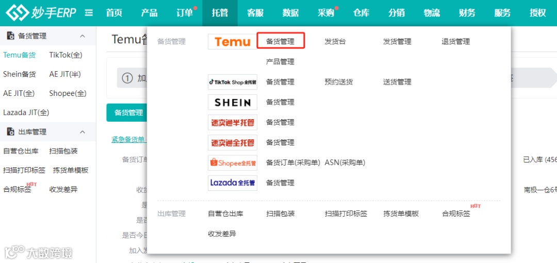The width and height of the screenshot is (557, 263).
Task: Open SHEIN 备货管理 link
Action: tap(280, 102)
